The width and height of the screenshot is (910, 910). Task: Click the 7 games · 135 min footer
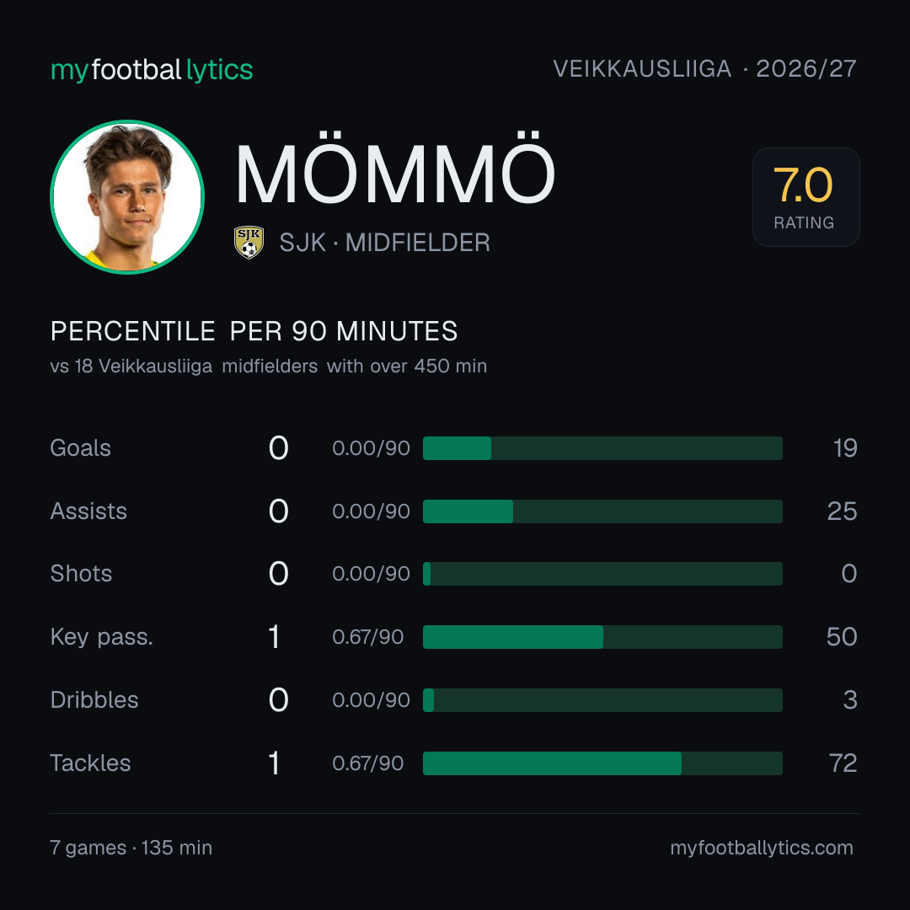[x=131, y=848]
